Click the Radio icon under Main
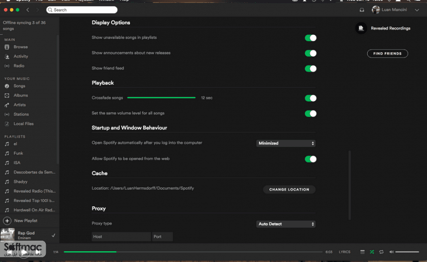427x262 pixels. [x=7, y=66]
